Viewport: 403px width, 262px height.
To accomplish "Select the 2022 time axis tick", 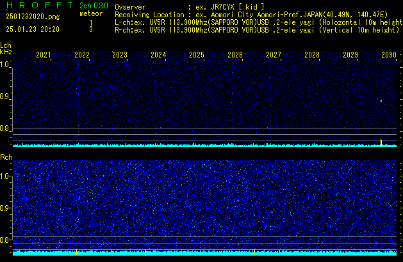I will pyautogui.click(x=82, y=55).
